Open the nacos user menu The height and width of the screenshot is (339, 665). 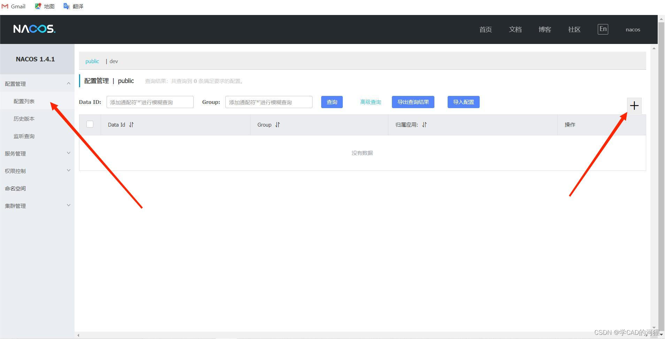click(x=633, y=30)
